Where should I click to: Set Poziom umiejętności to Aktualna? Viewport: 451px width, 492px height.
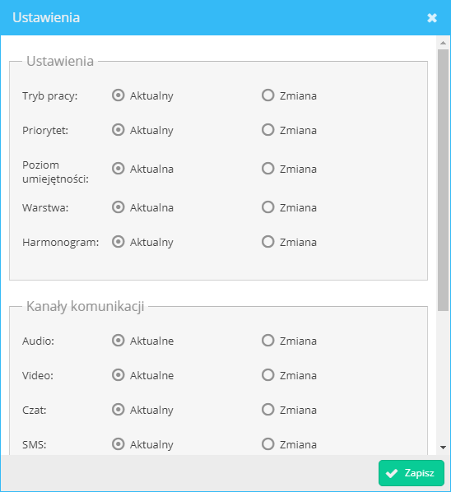118,169
